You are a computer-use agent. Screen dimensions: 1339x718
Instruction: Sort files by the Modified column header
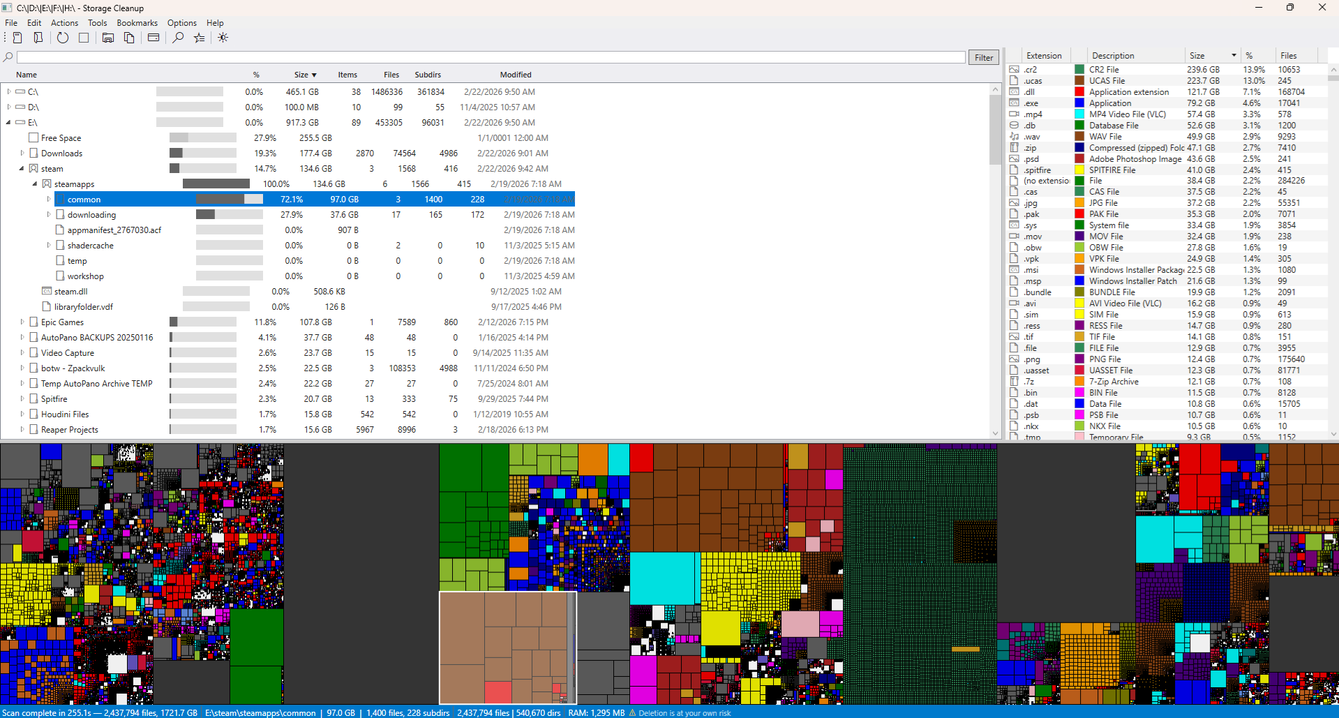pyautogui.click(x=515, y=75)
